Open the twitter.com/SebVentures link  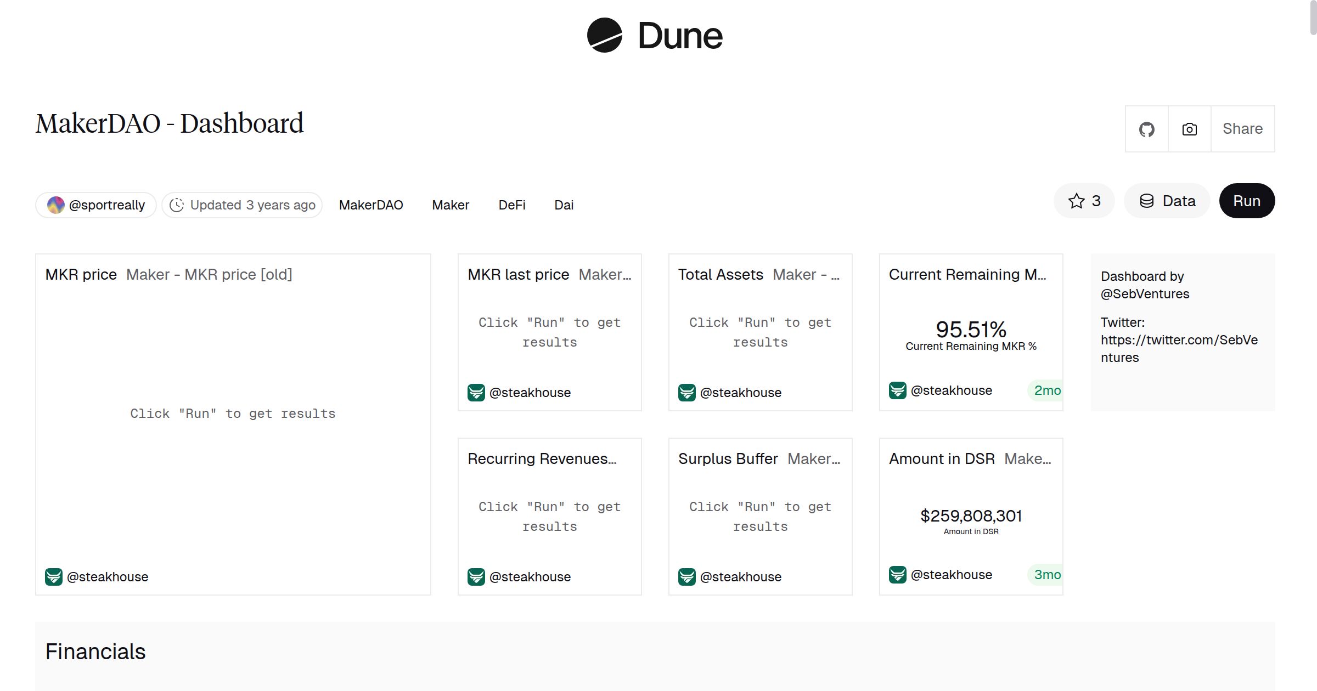pos(1179,340)
